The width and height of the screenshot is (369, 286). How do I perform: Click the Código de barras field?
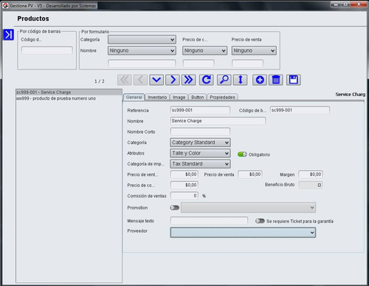click(x=300, y=110)
